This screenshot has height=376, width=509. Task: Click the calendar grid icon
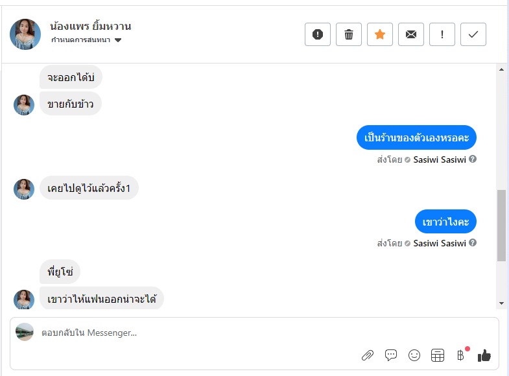click(438, 355)
